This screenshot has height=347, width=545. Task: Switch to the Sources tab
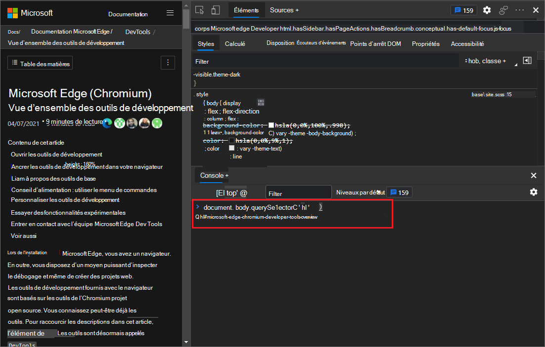[281, 10]
